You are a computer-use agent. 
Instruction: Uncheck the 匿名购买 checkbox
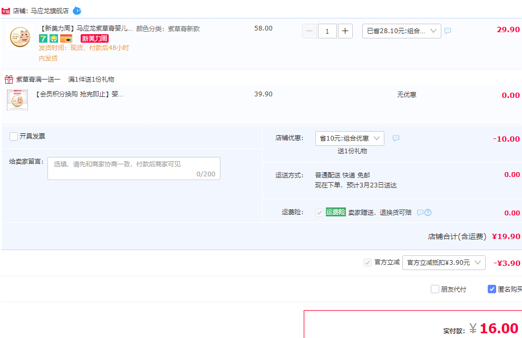pos(492,289)
